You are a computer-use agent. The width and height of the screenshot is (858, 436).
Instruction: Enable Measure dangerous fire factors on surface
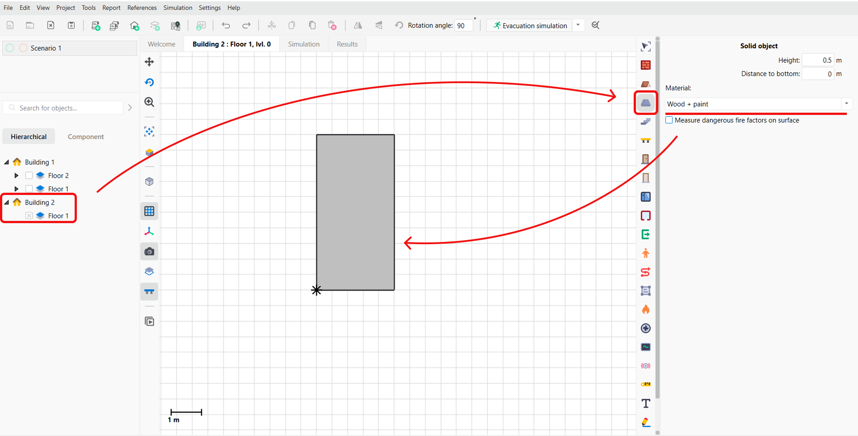point(669,120)
